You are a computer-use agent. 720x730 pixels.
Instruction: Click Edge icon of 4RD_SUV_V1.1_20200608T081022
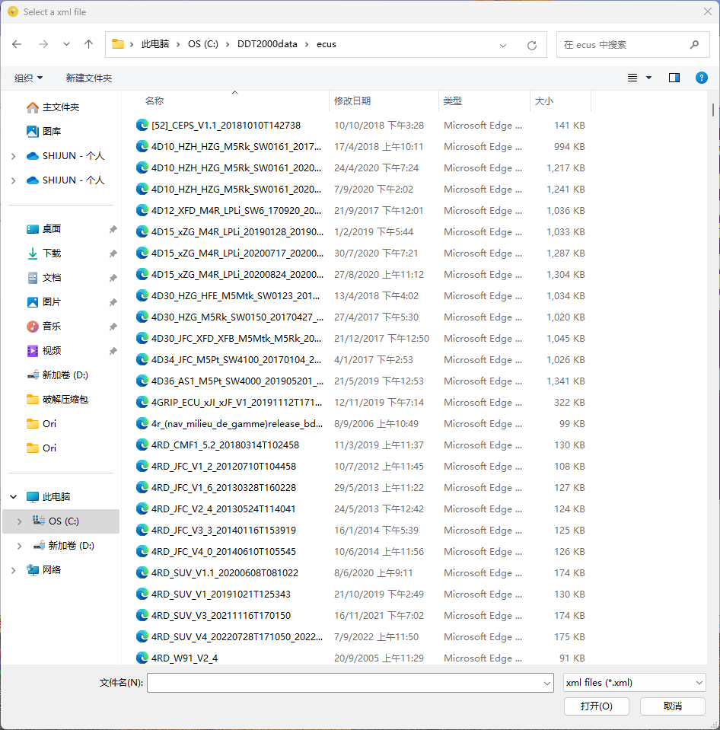coord(142,572)
